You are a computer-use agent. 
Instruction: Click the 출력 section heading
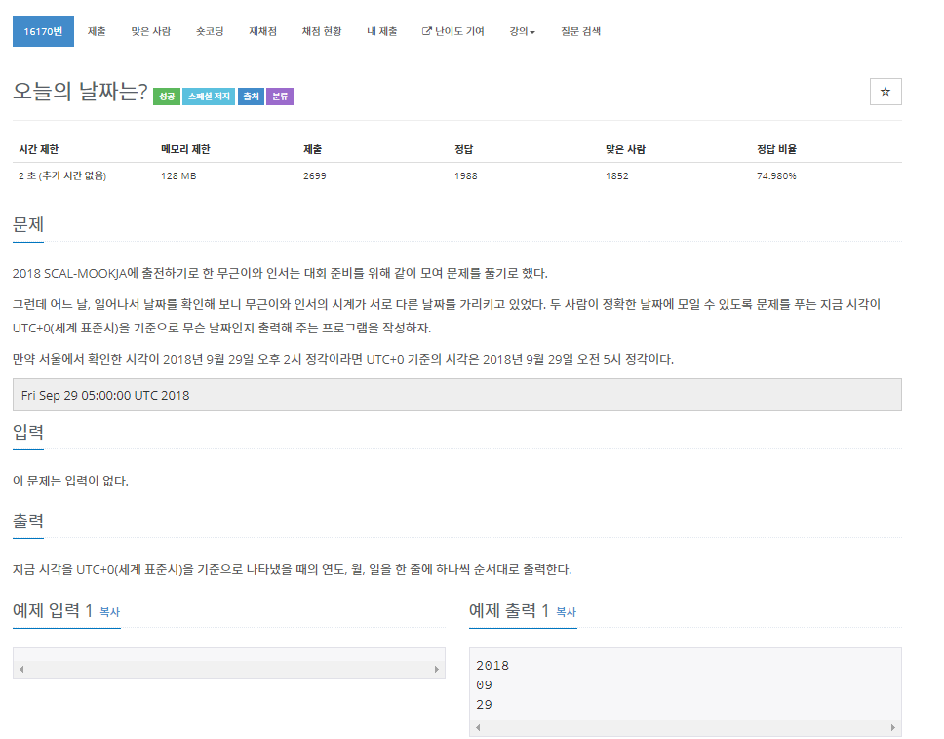(x=27, y=521)
